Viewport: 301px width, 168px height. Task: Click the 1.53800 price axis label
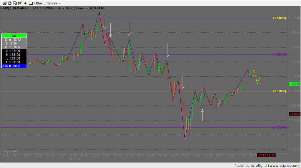click(x=294, y=33)
